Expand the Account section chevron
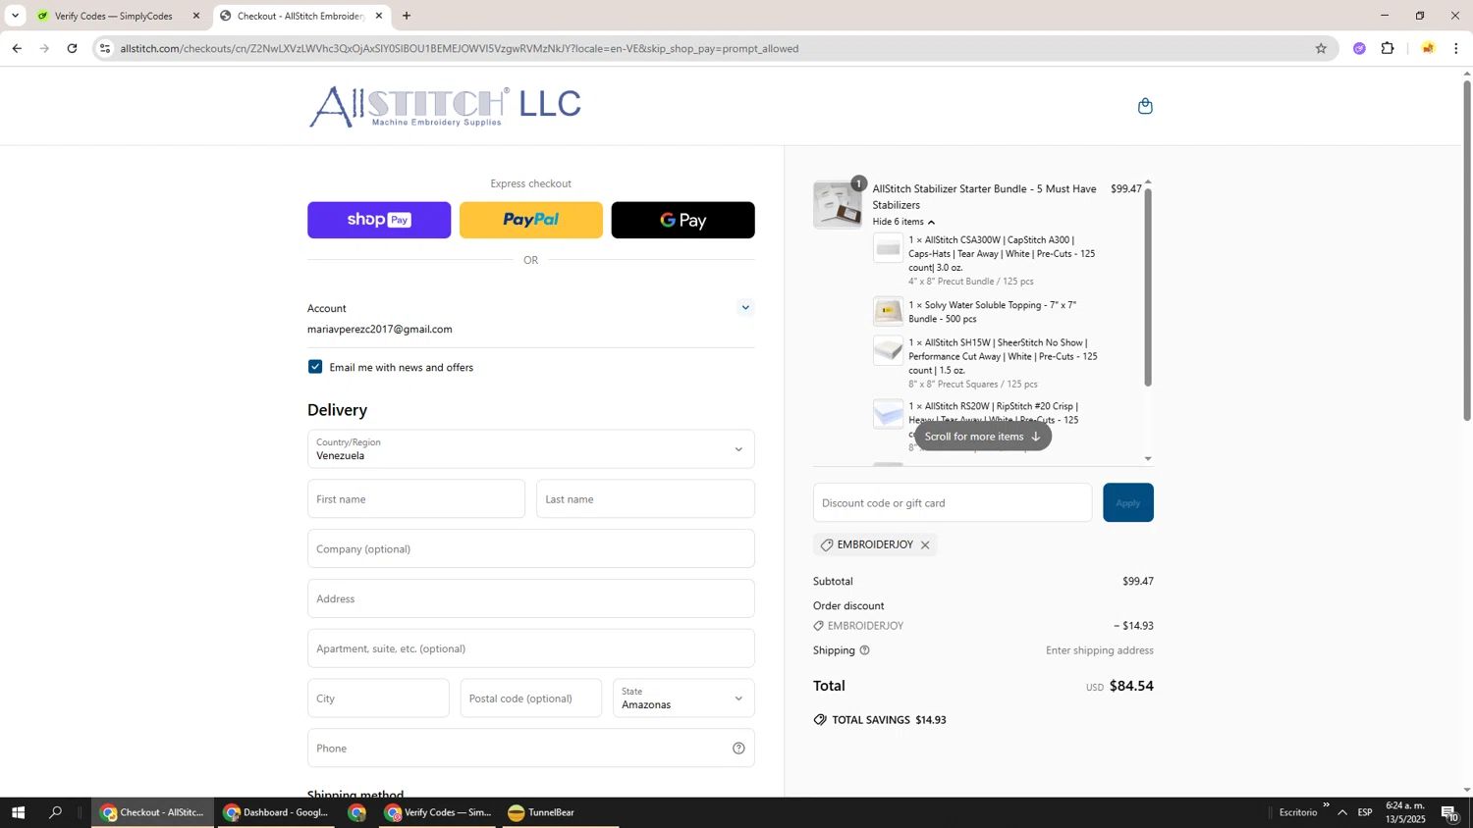 [745, 308]
